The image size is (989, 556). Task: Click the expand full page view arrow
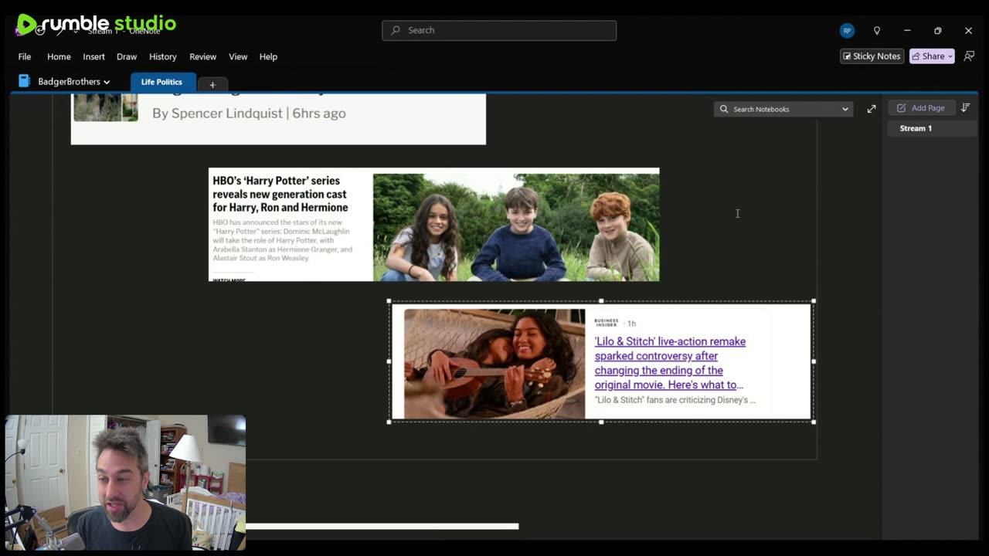(872, 109)
